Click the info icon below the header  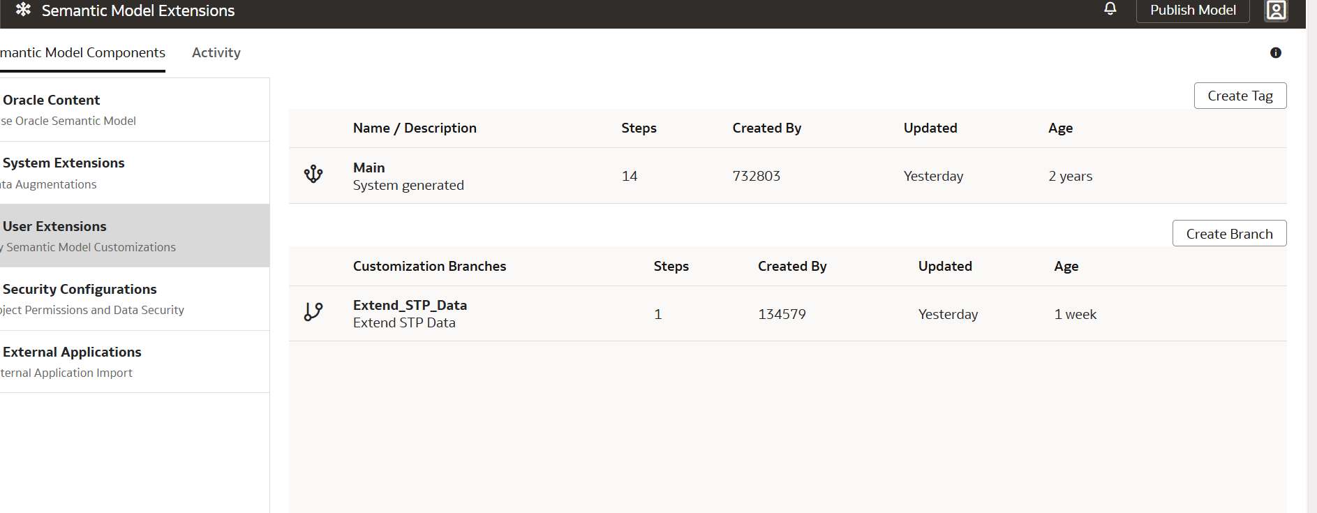coord(1276,53)
